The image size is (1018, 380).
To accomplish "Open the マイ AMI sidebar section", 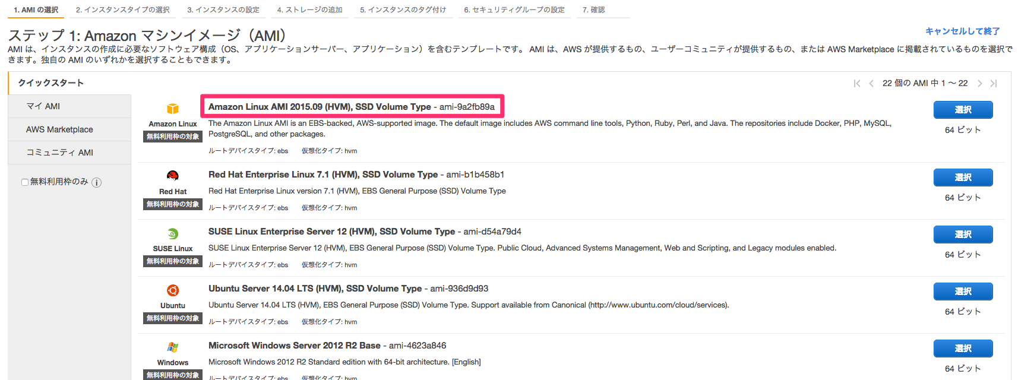I will [69, 106].
